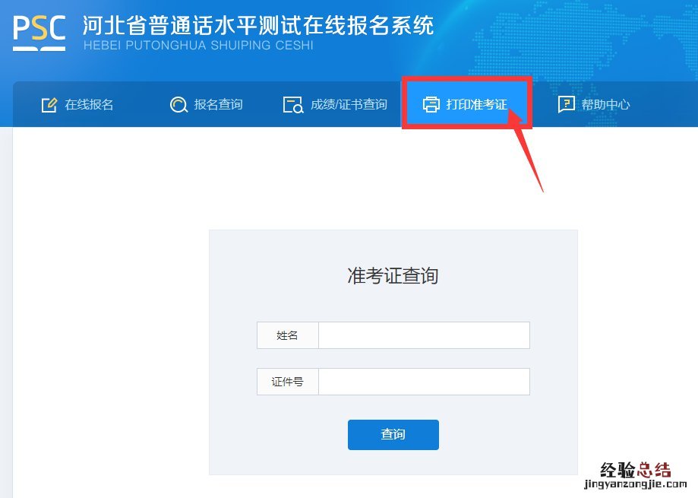
Task: Click the HEBEI PUTONGHUA SHUIPING CESHI subtitle
Action: click(x=198, y=45)
